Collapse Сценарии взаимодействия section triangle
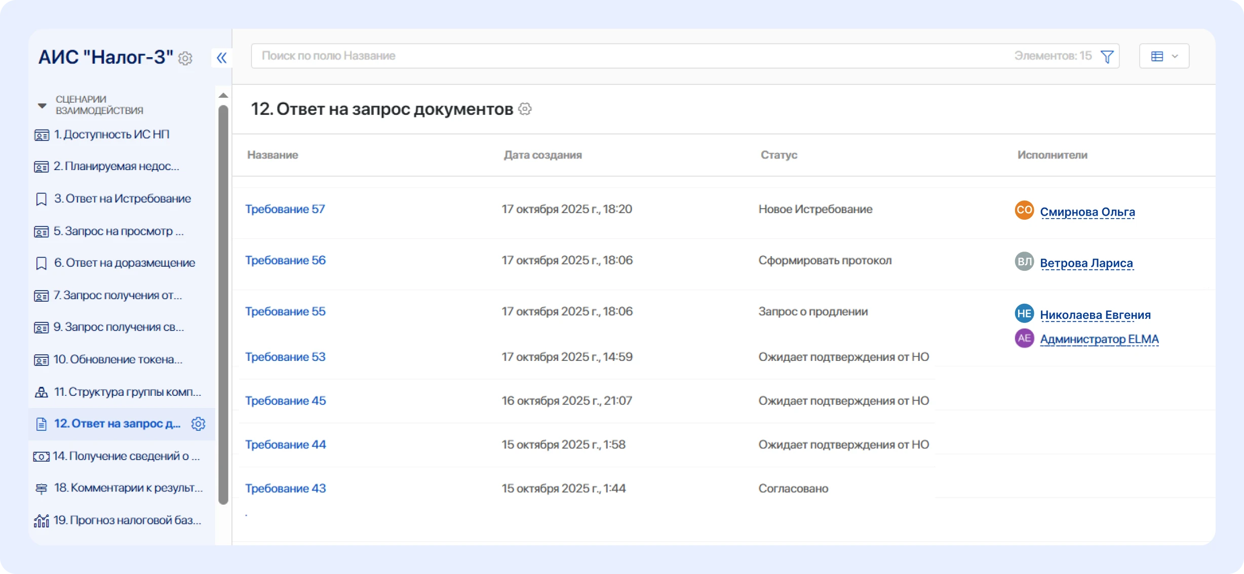Image resolution: width=1244 pixels, height=574 pixels. [42, 105]
